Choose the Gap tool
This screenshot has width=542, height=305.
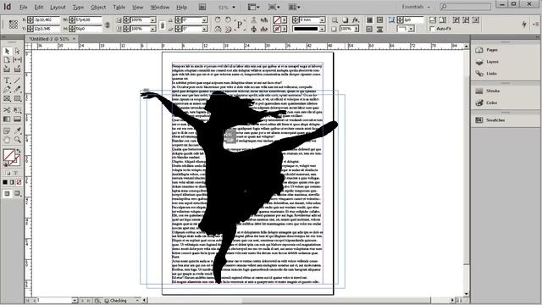(x=17, y=60)
